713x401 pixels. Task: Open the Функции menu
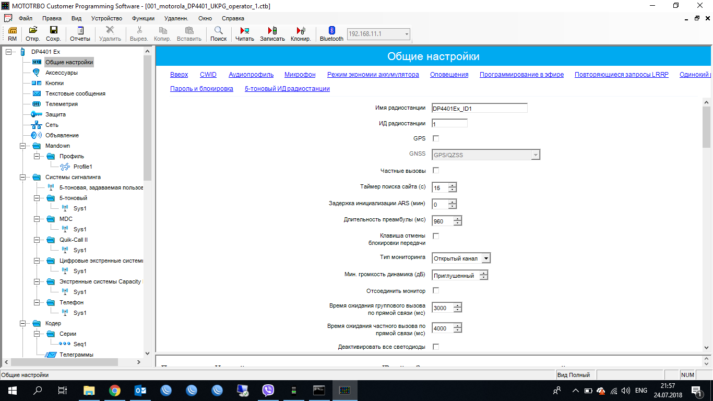(143, 18)
